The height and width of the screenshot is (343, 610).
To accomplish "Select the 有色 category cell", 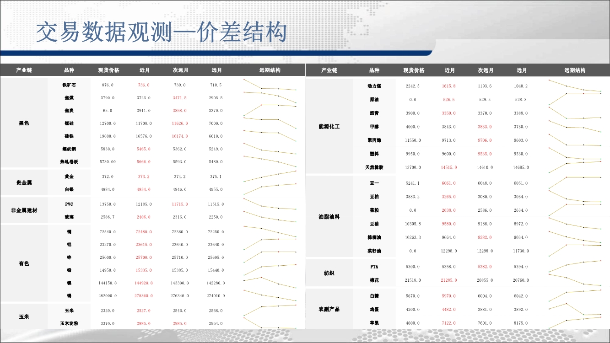I will click(x=24, y=263).
